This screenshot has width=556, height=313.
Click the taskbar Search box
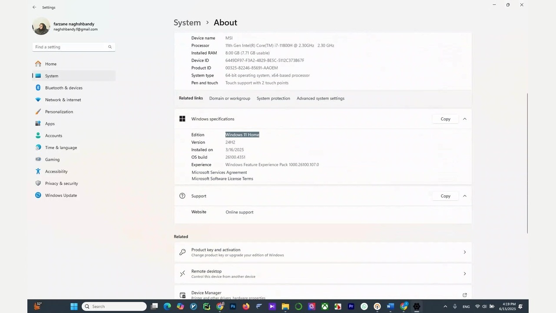pos(114,306)
